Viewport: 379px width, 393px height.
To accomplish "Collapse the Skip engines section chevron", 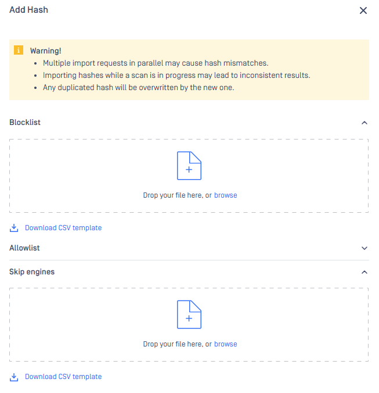I will point(364,272).
